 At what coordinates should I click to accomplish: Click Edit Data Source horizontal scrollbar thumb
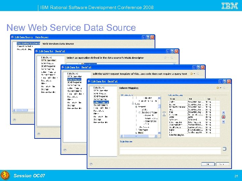22,110
